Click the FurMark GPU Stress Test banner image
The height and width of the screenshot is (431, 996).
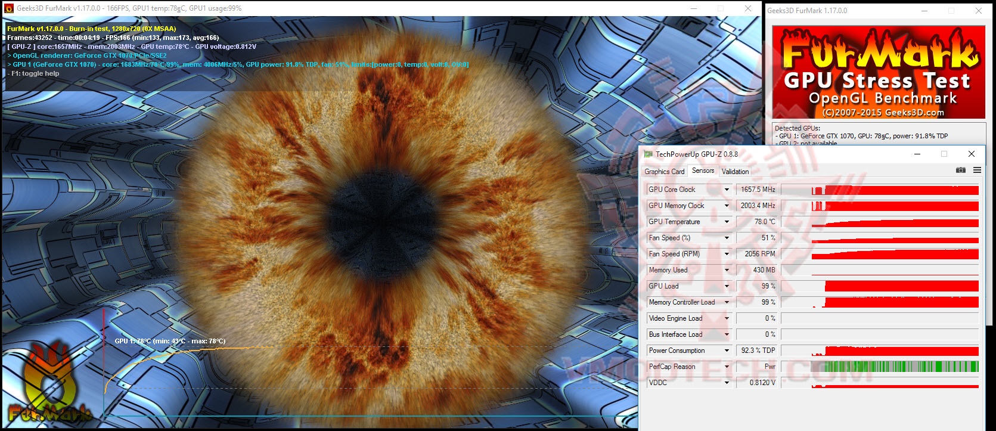click(879, 72)
